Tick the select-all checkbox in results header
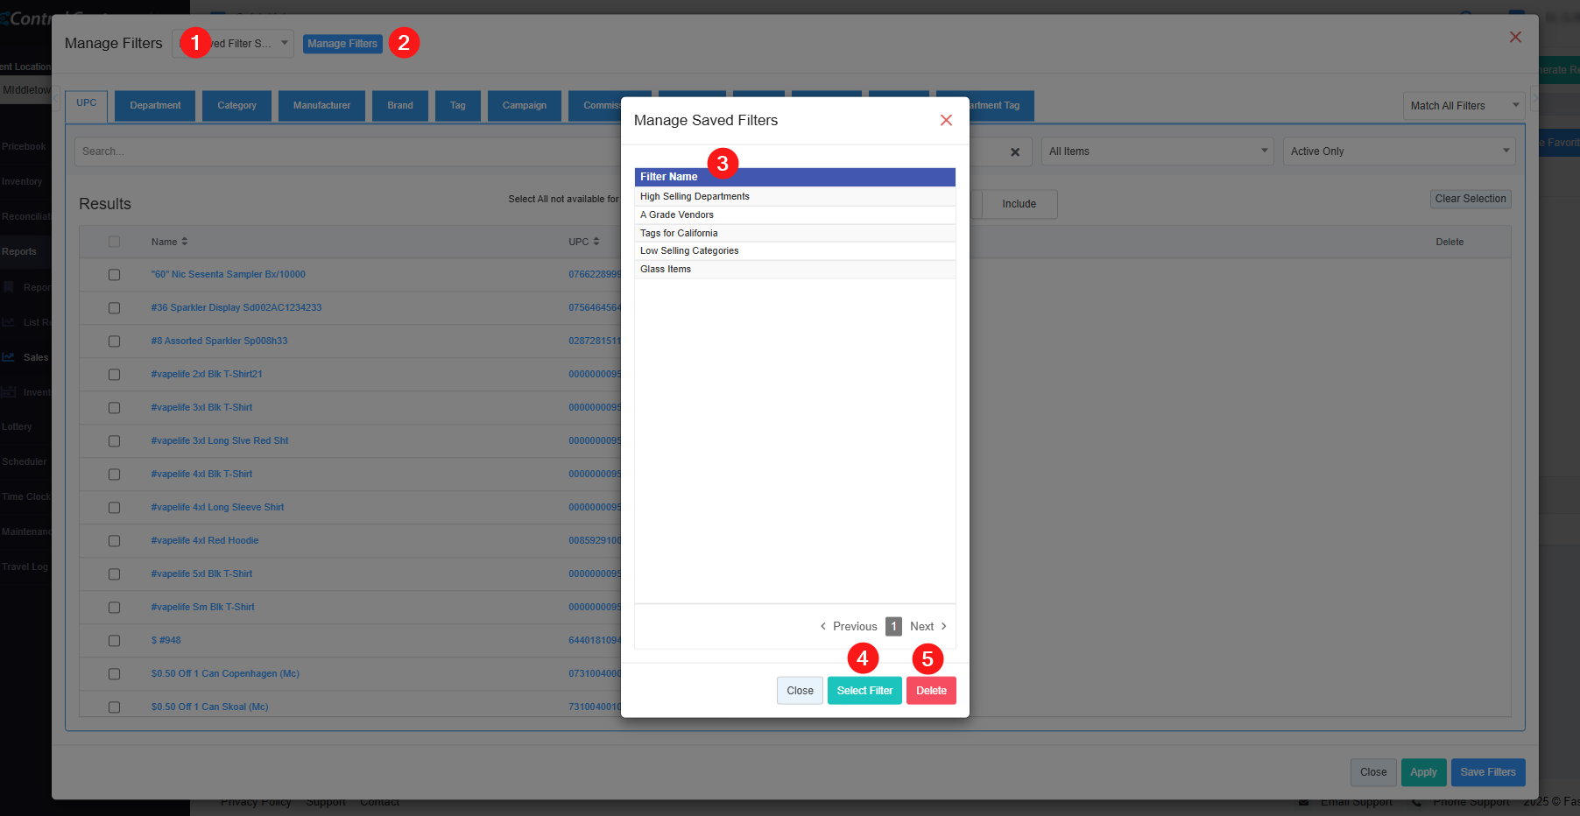Image resolution: width=1580 pixels, height=816 pixels. pos(115,242)
